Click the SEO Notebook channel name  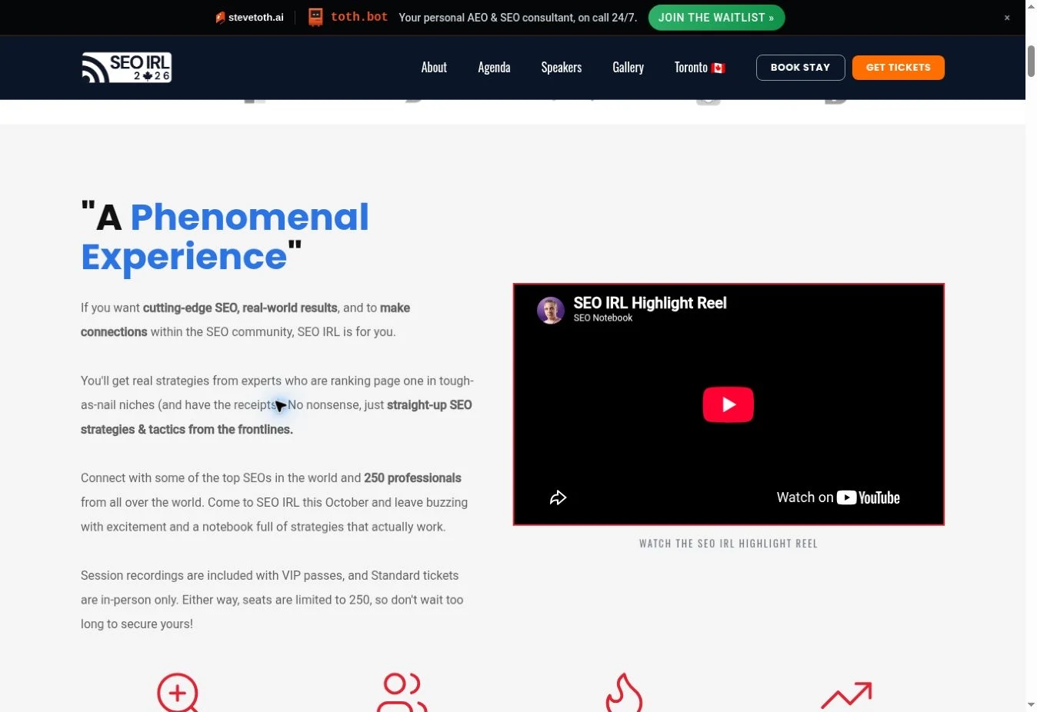click(x=603, y=318)
